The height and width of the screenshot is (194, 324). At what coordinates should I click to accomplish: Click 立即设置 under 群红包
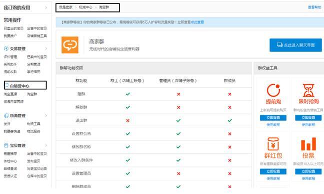coord(273,171)
